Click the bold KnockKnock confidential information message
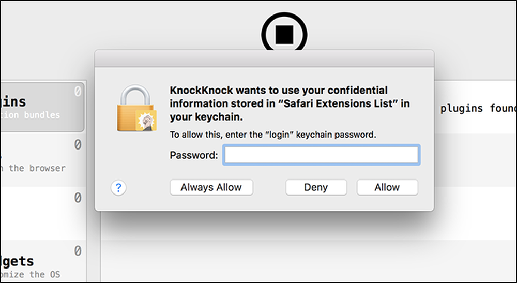 (x=290, y=103)
